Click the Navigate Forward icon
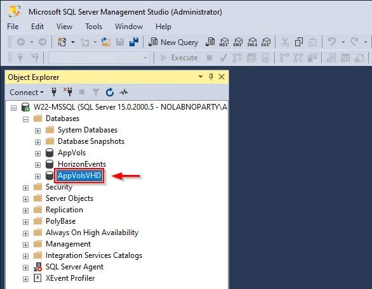 (43, 42)
